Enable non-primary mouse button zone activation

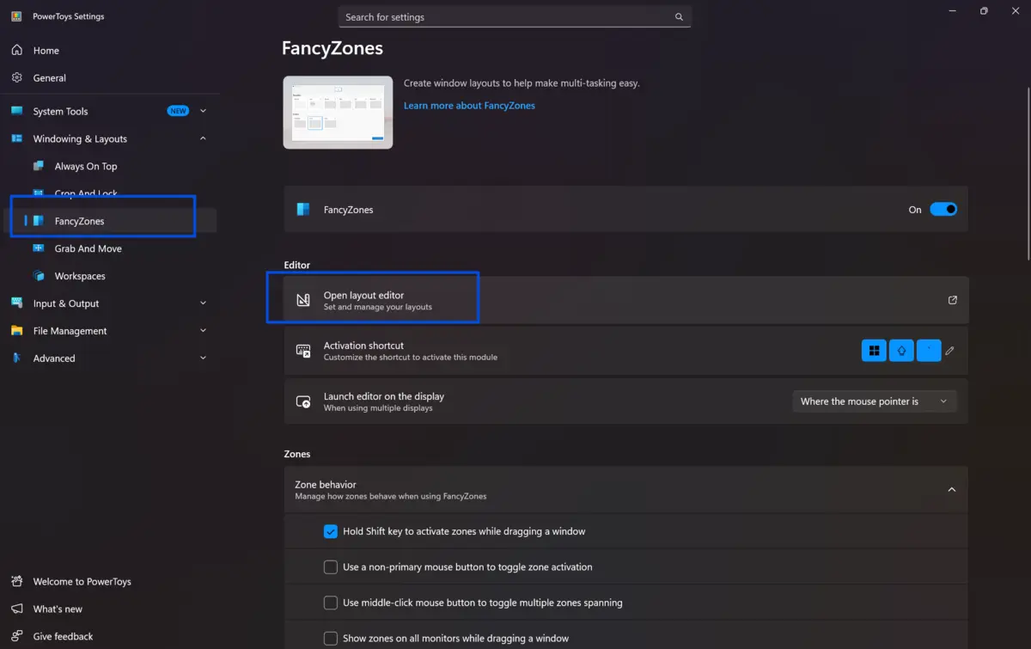point(330,567)
